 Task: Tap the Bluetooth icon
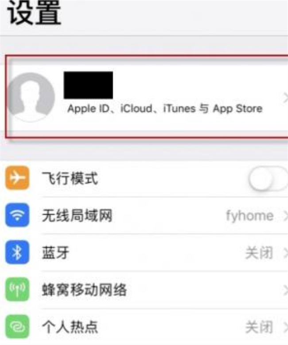[x=17, y=252]
